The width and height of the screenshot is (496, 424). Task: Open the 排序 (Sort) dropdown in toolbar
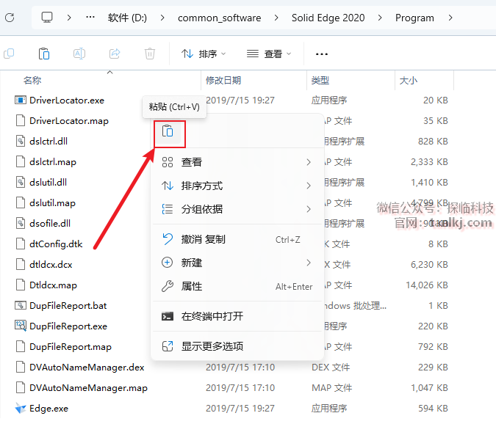[204, 54]
